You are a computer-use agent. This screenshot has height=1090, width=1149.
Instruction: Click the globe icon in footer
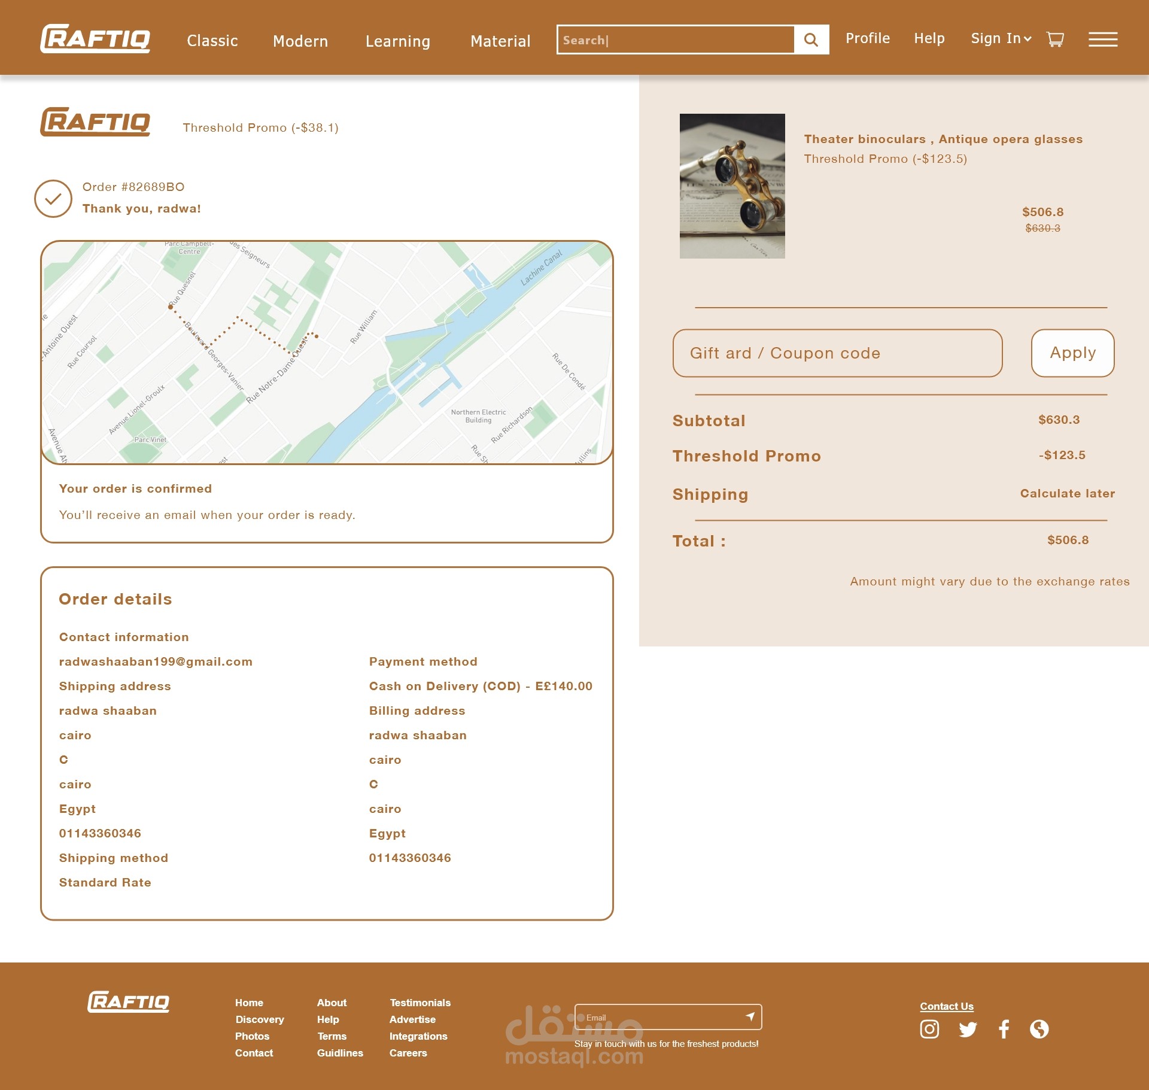pos(1039,1029)
